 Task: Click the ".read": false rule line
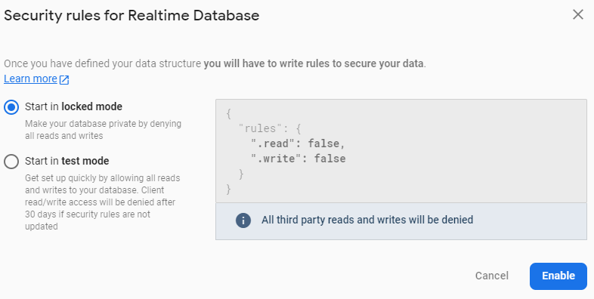[x=298, y=143]
